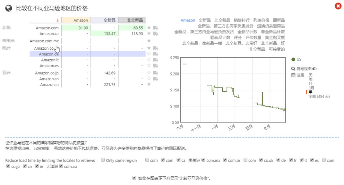Select the 周 (week) chart range

point(310,79)
